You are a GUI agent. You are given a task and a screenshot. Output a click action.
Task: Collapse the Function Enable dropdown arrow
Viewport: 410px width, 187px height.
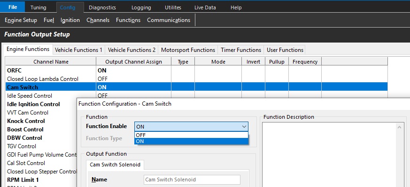[x=244, y=127]
